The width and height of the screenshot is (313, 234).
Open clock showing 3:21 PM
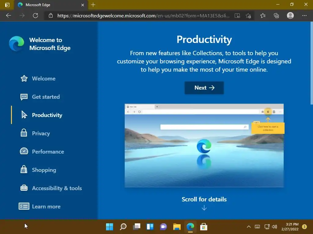[290, 227]
